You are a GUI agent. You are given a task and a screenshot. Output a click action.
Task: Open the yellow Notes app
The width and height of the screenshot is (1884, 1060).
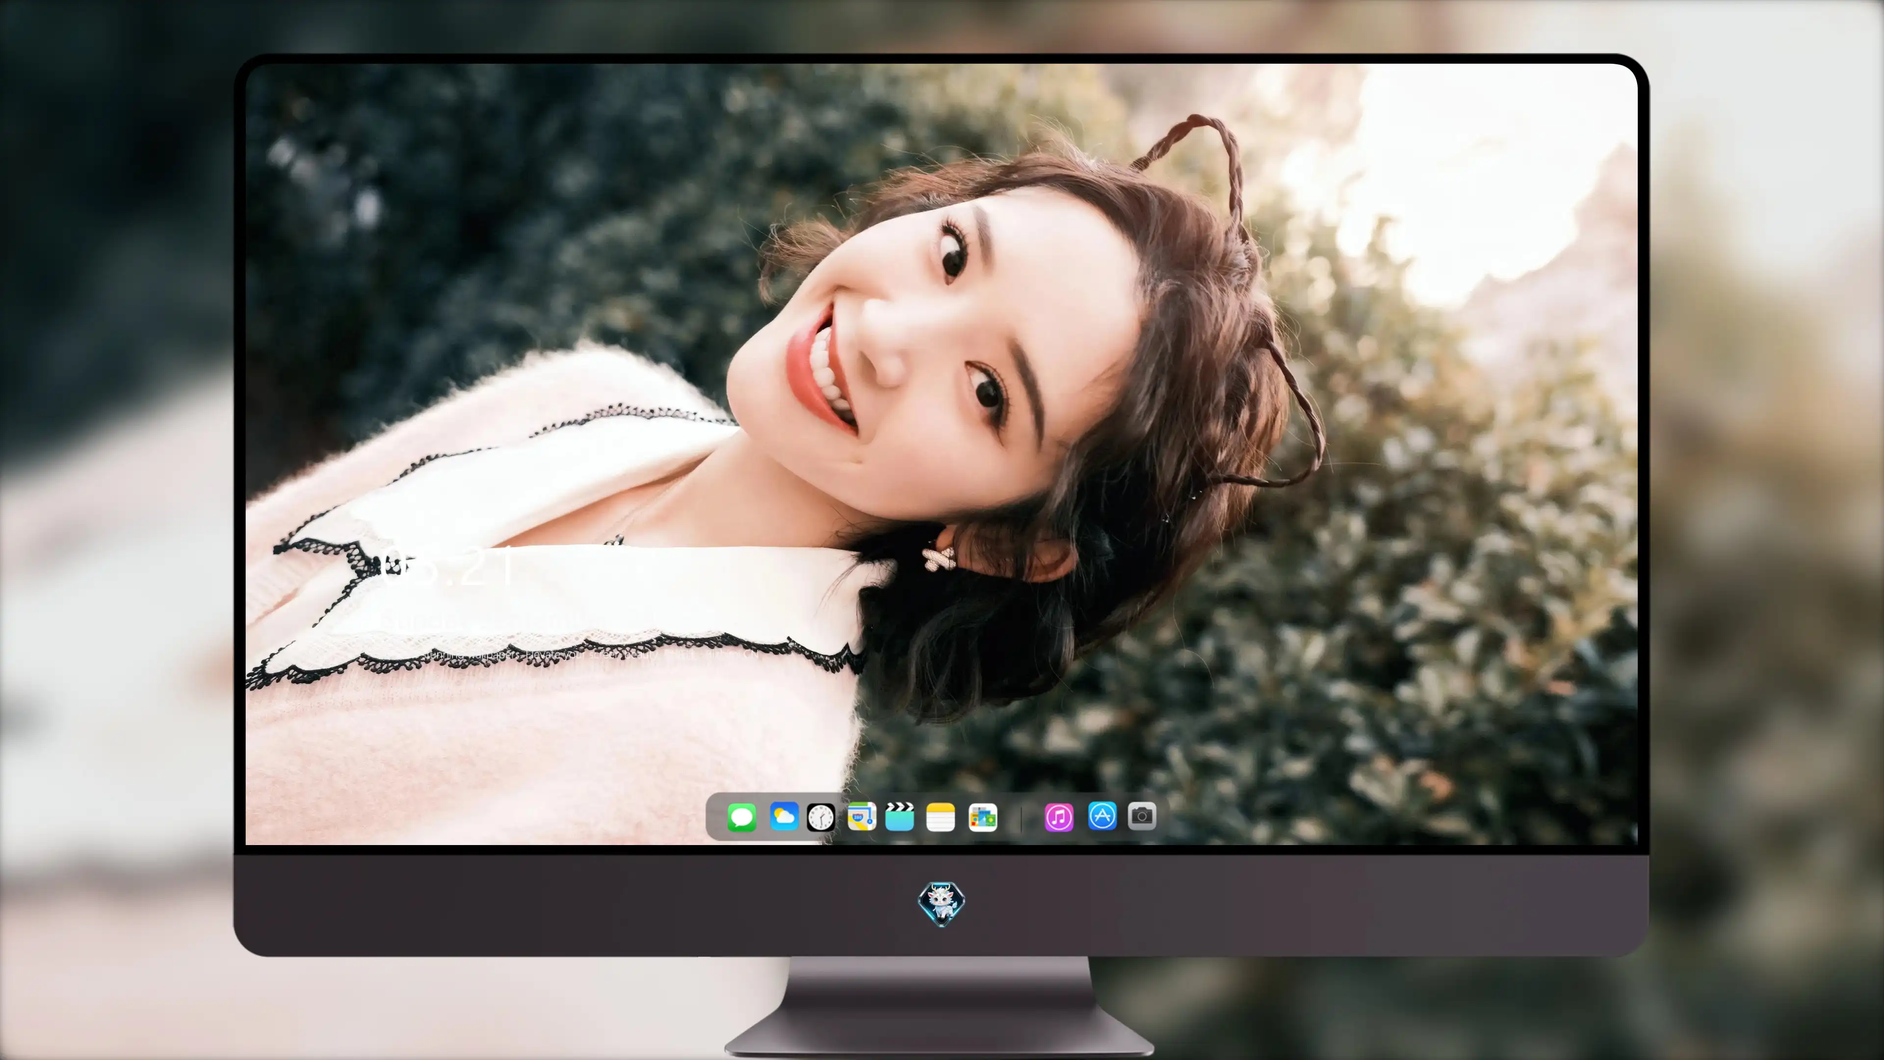click(x=941, y=817)
